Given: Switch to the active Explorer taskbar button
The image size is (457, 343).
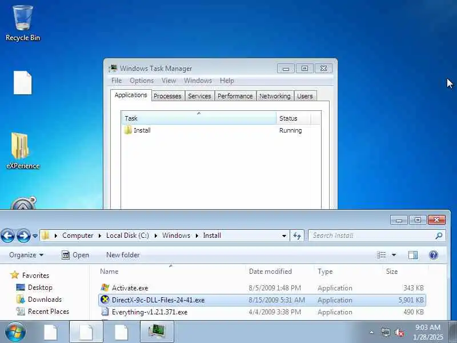Looking at the screenshot, I should pyautogui.click(x=86, y=332).
